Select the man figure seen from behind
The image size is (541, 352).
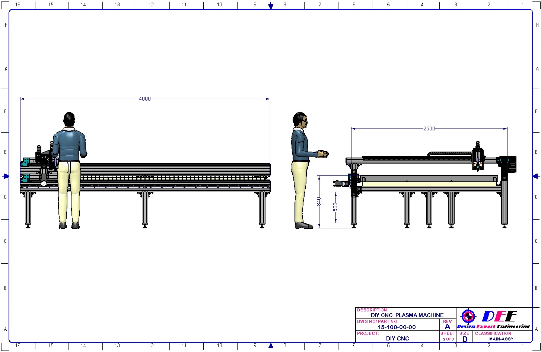[70, 170]
